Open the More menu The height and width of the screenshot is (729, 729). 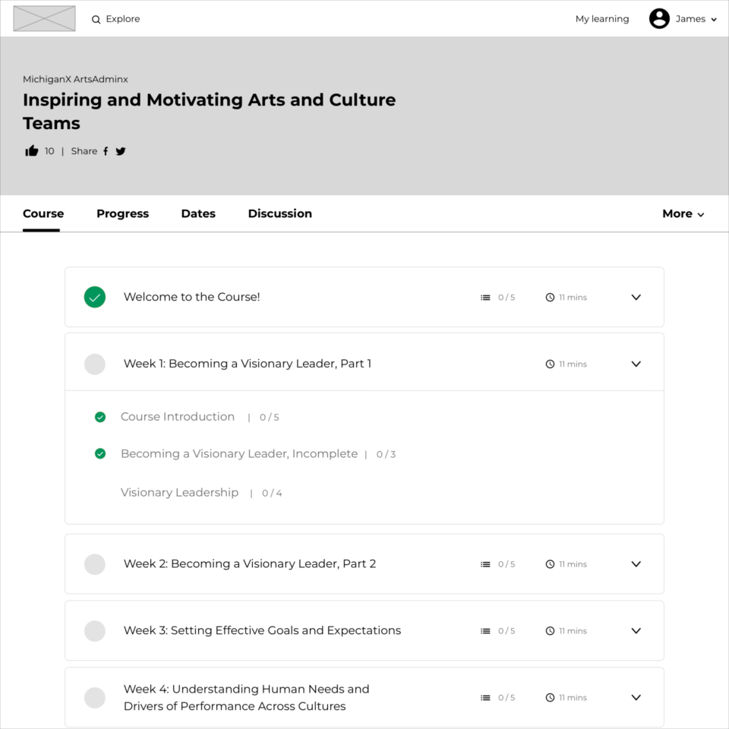click(682, 213)
